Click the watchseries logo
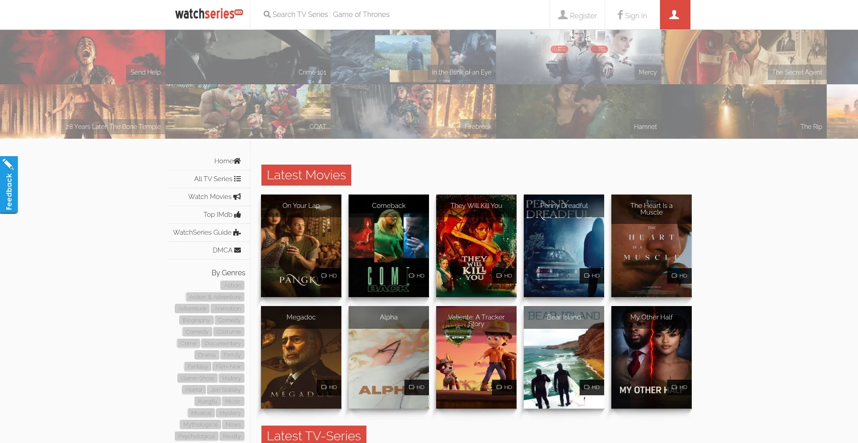Screen dimensions: 858x443 [209, 14]
